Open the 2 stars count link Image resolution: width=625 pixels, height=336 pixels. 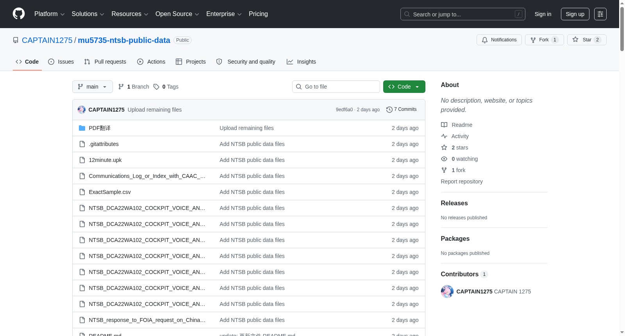click(x=460, y=148)
